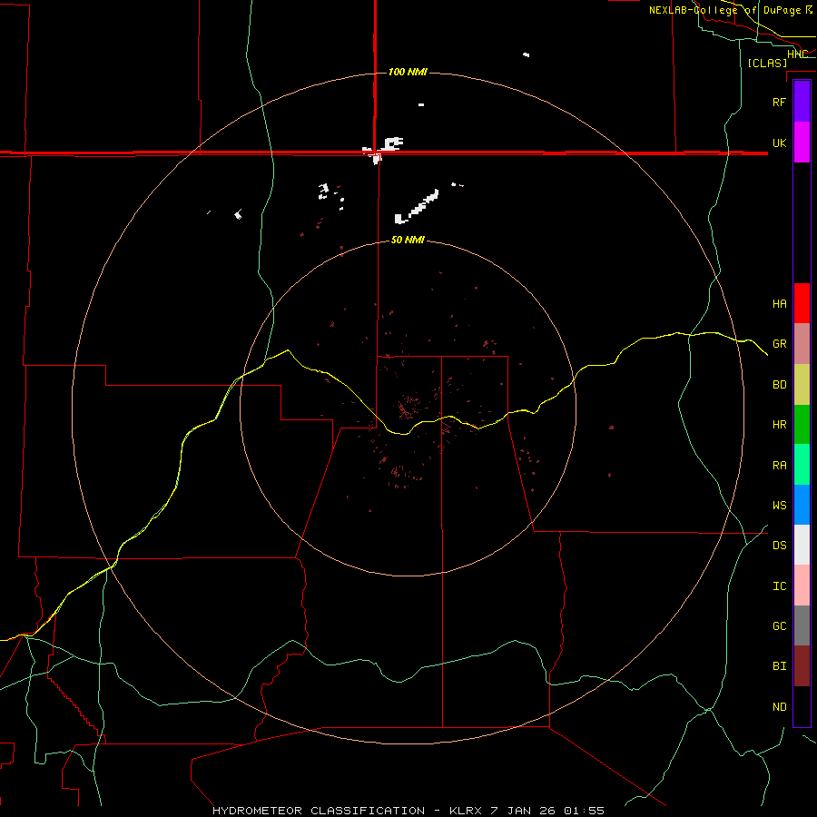Click the [CLAS] product label
The image size is (817, 817).
click(x=767, y=63)
